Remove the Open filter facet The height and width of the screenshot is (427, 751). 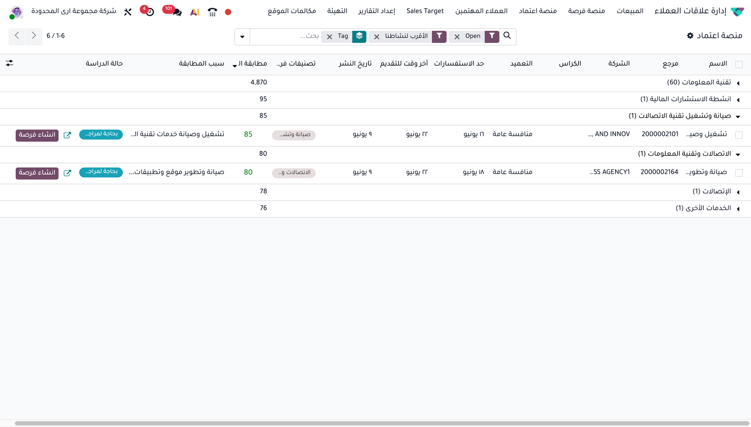pyautogui.click(x=457, y=37)
